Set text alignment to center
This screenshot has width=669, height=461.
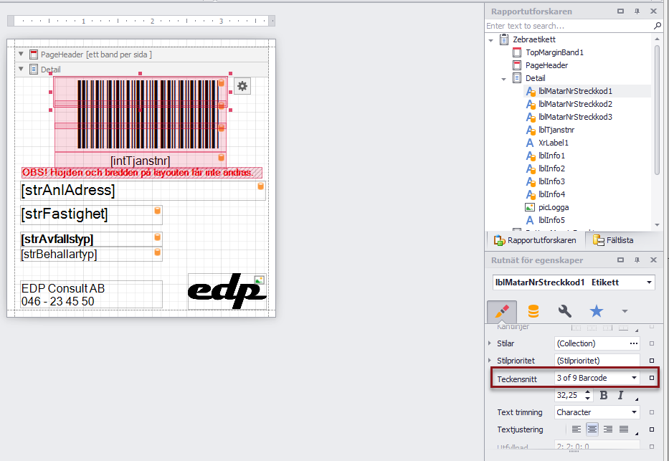(x=592, y=429)
